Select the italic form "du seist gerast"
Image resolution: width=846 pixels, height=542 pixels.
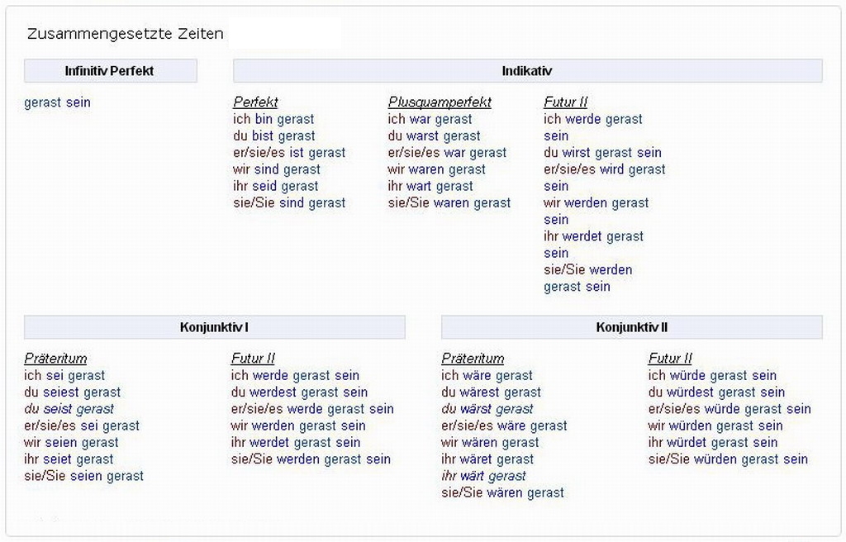click(x=69, y=409)
